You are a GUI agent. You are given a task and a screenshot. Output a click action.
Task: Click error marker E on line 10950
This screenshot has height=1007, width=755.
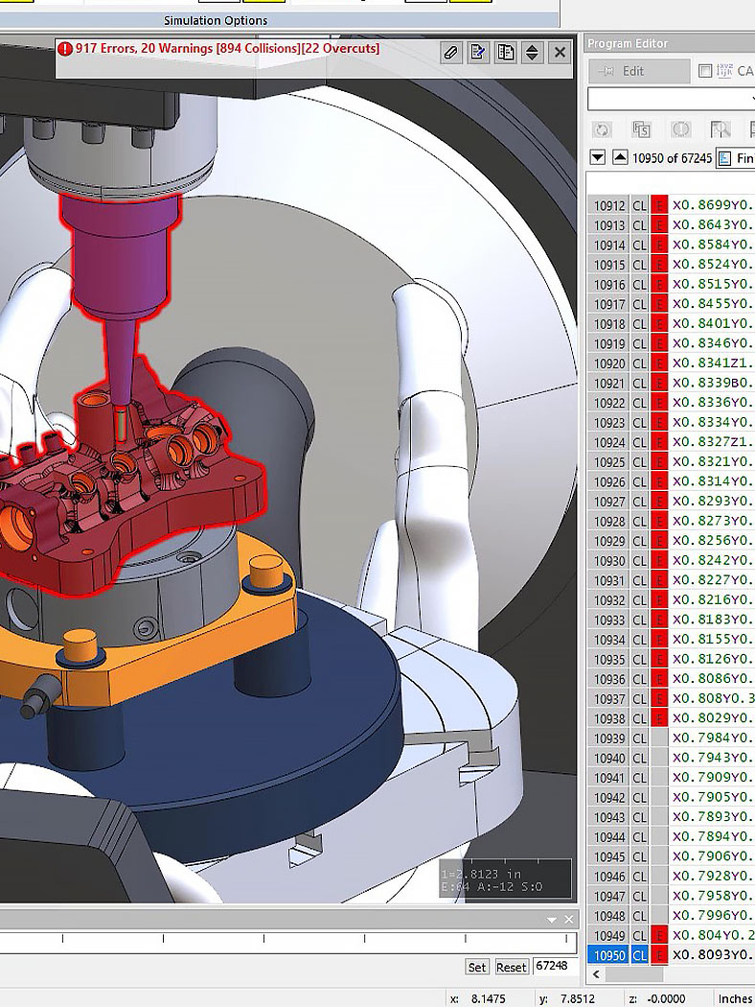coord(659,955)
